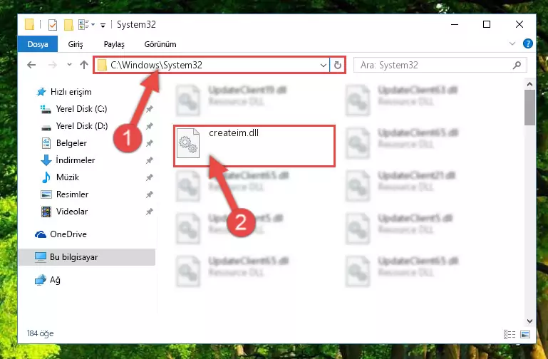Open Resimler folder in sidebar
The width and height of the screenshot is (548, 359).
click(64, 194)
